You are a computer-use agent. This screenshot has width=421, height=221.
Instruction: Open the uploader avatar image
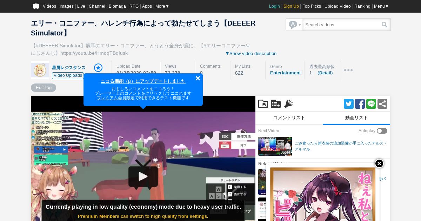click(x=40, y=70)
